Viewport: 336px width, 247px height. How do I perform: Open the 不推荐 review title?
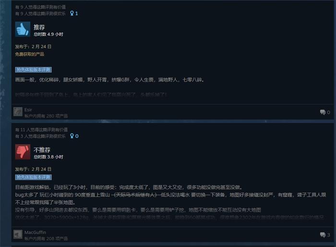pyautogui.click(x=42, y=150)
